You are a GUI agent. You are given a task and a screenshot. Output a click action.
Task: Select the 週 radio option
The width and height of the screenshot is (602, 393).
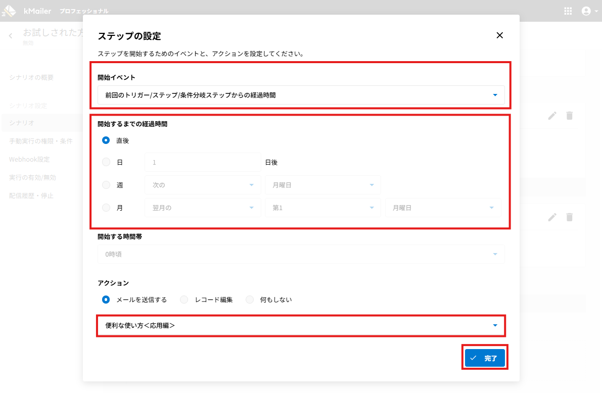(x=106, y=185)
